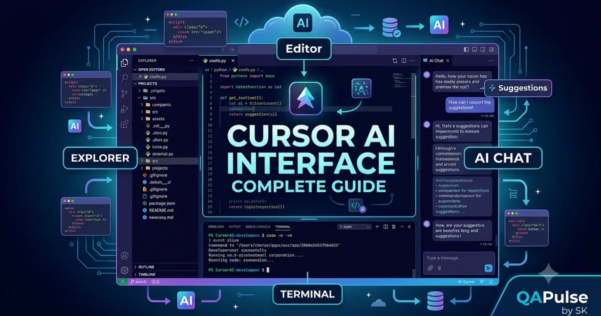Go back with title bar left arrow

click(223, 49)
